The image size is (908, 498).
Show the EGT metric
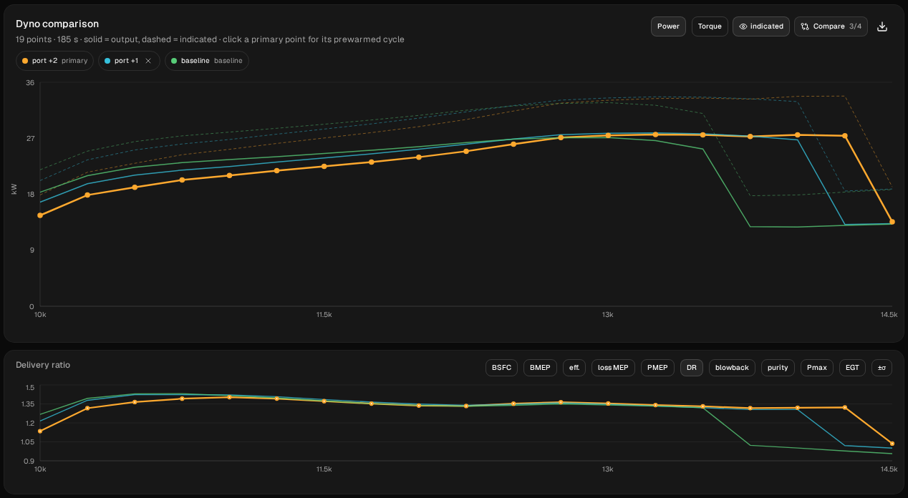852,368
